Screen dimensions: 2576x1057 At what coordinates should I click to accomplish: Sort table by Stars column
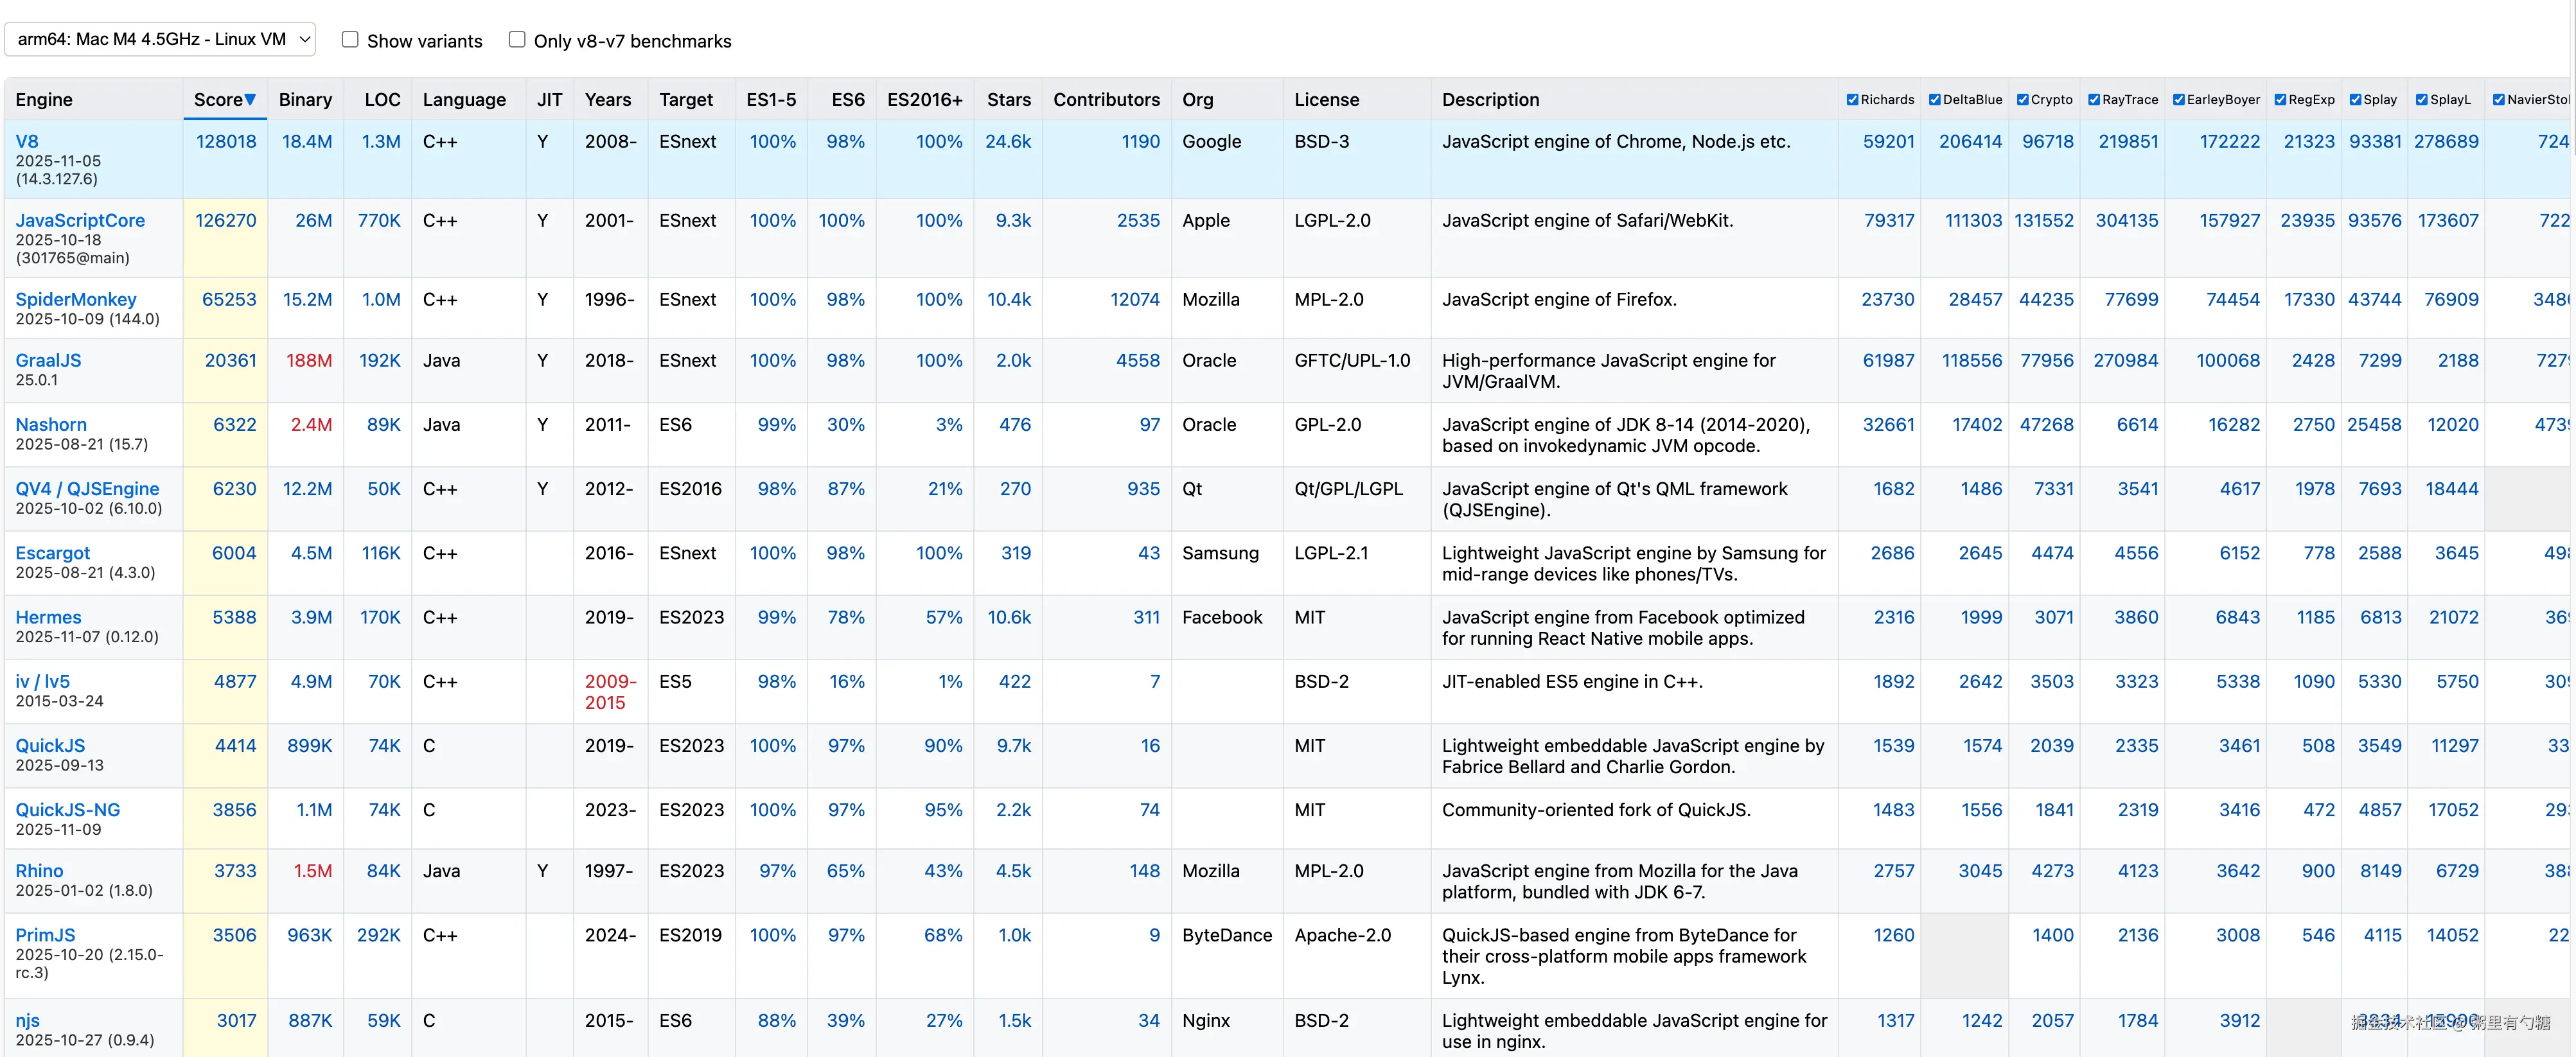coord(1008,100)
